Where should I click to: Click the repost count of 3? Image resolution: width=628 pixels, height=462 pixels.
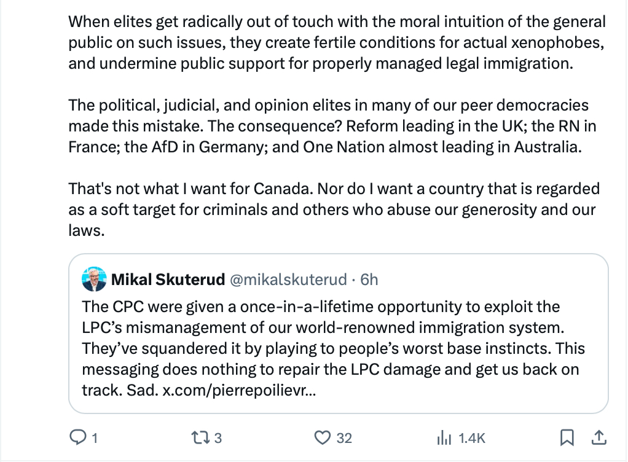(217, 438)
